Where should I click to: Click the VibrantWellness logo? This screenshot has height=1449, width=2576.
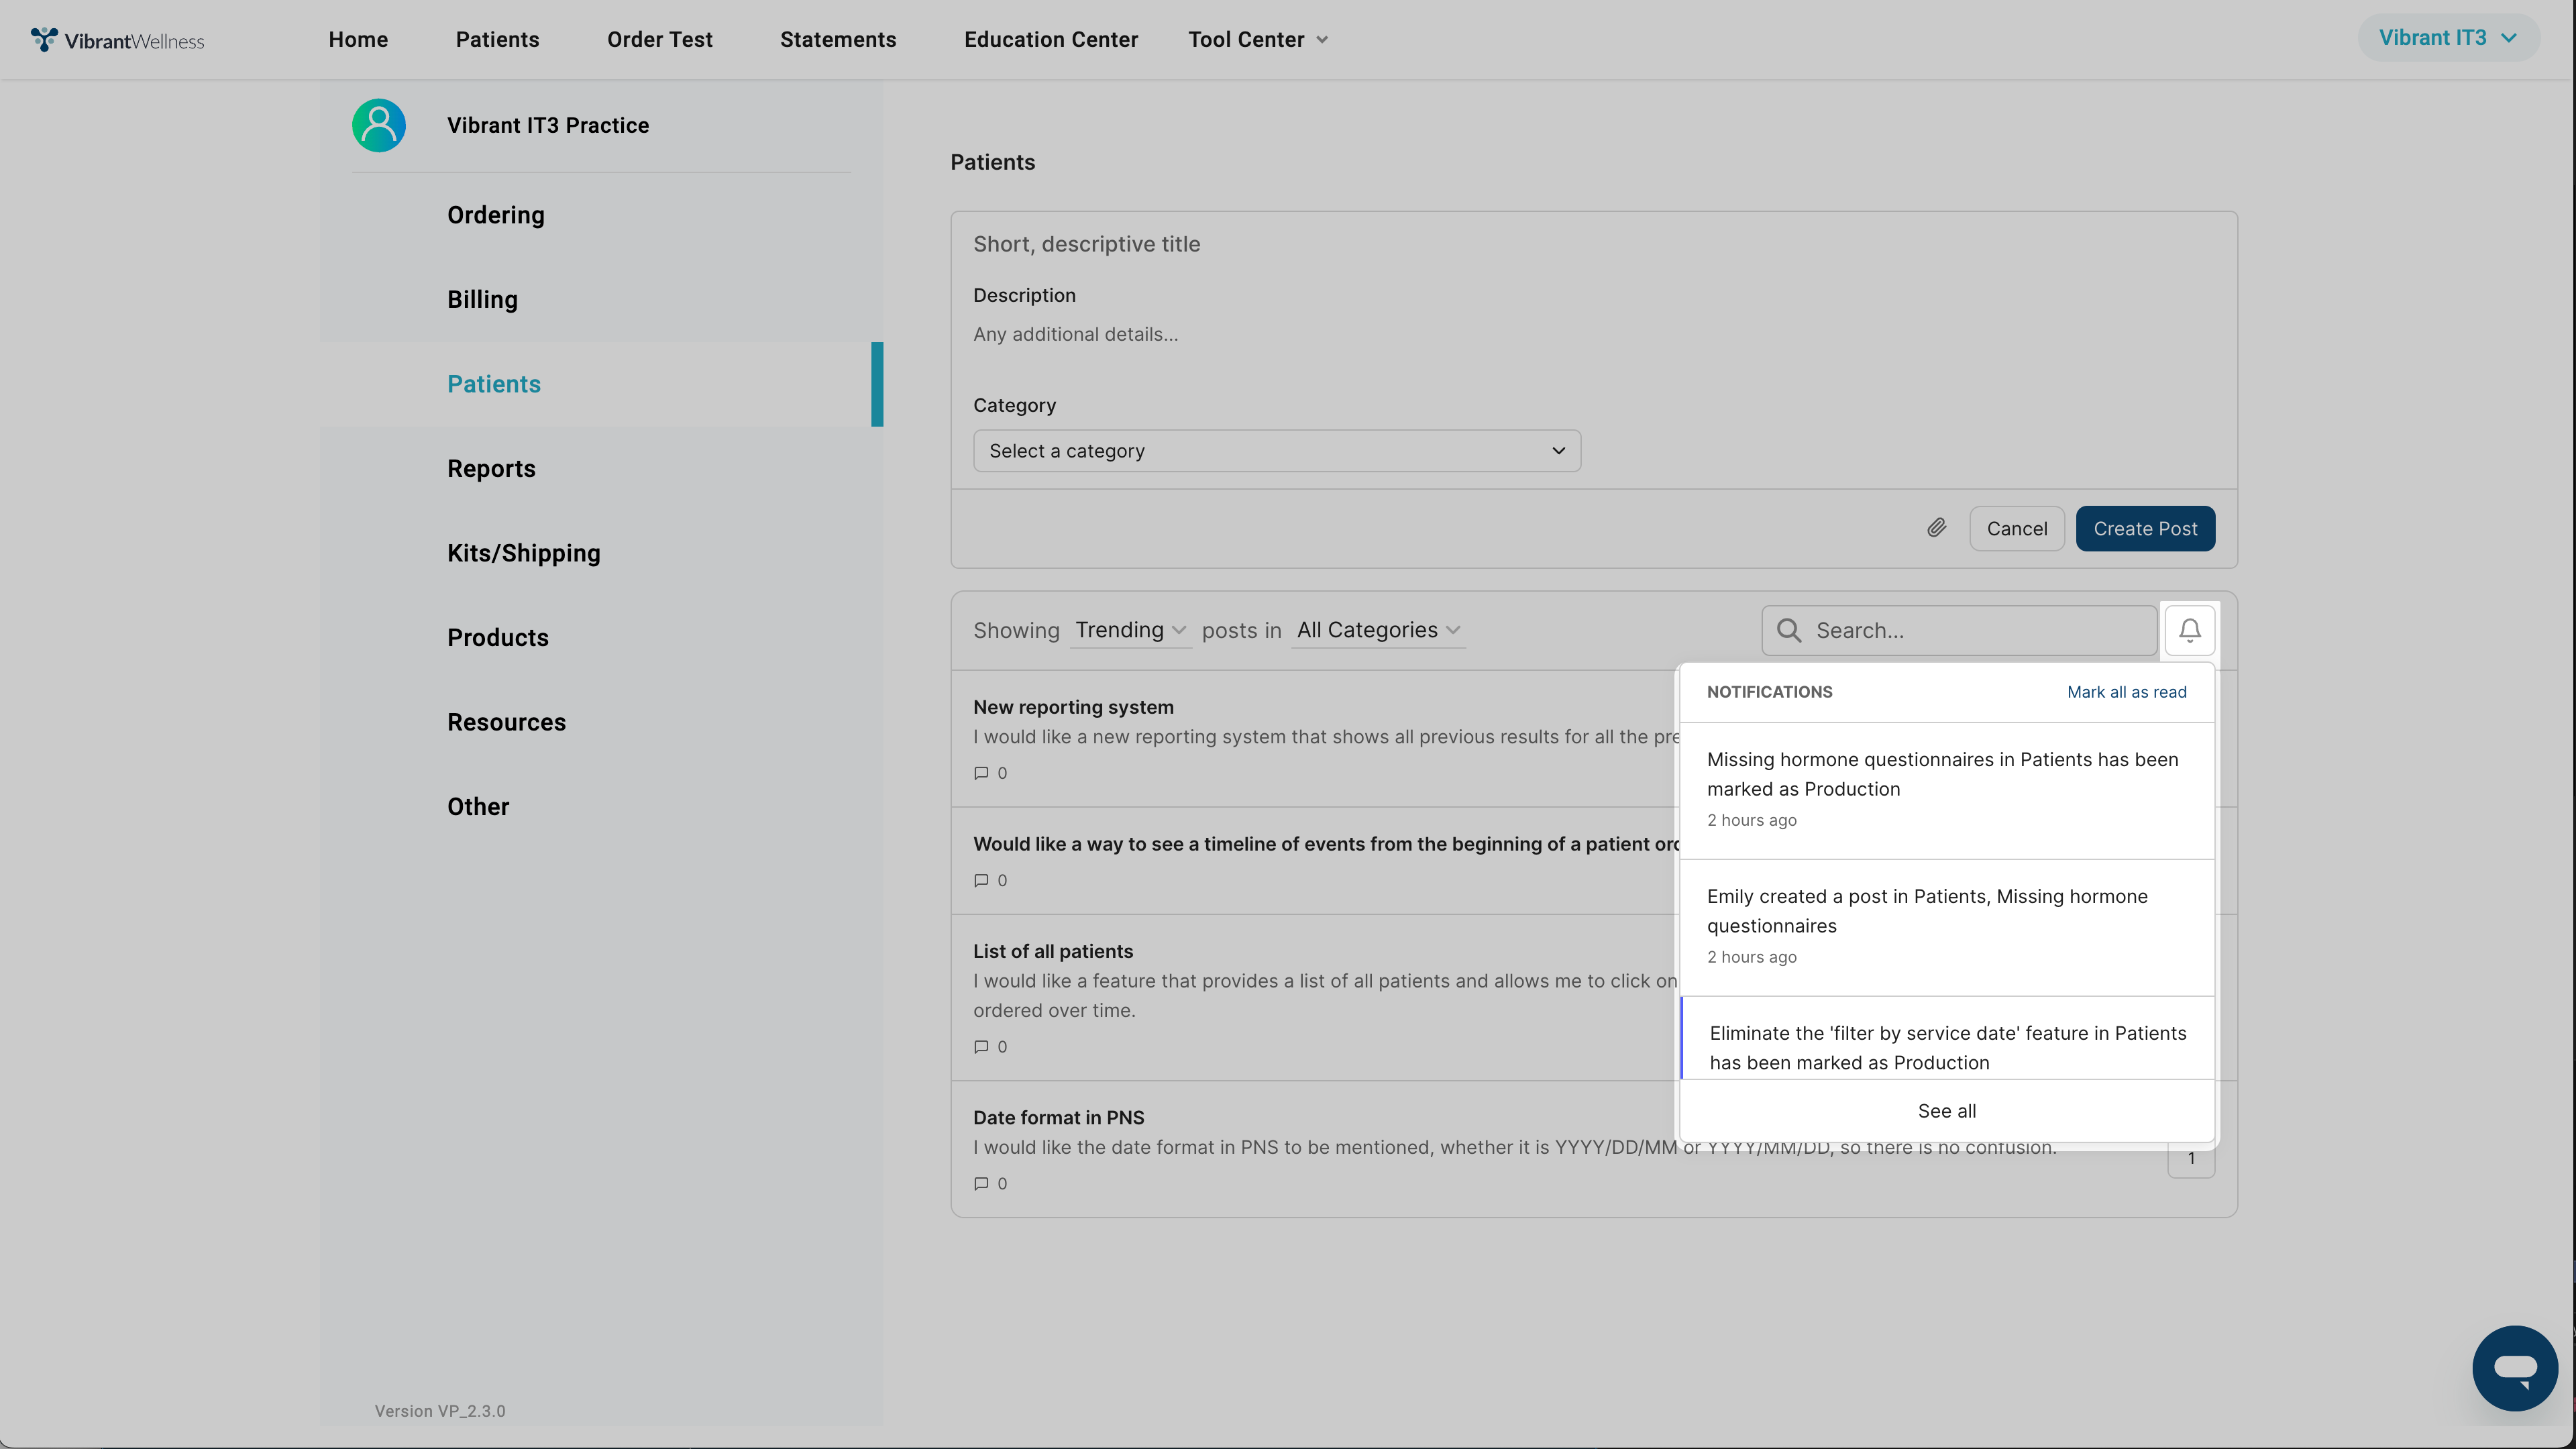118,40
